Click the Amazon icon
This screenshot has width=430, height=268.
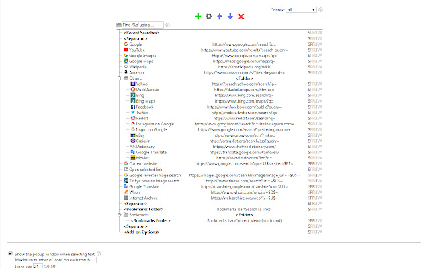(x=126, y=72)
